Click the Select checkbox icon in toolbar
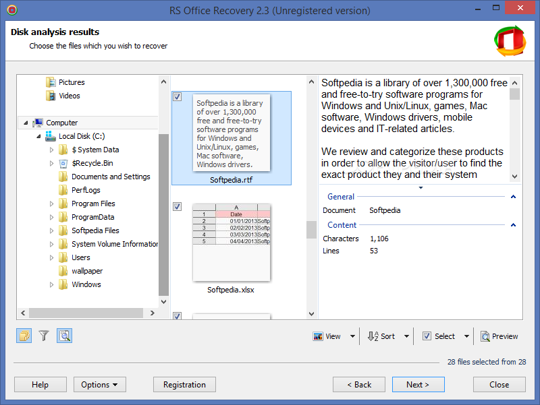The image size is (540, 405). click(427, 336)
